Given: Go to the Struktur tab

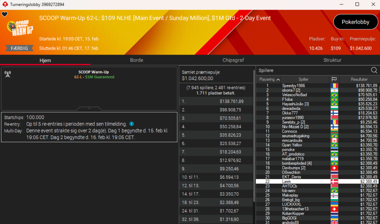Looking at the screenshot, I should [x=332, y=60].
